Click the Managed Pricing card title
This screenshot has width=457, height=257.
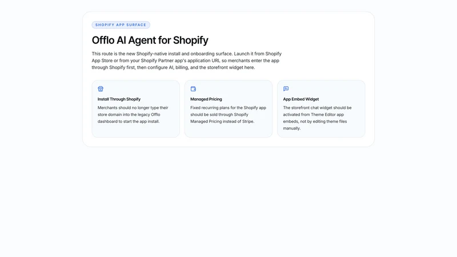pos(206,99)
